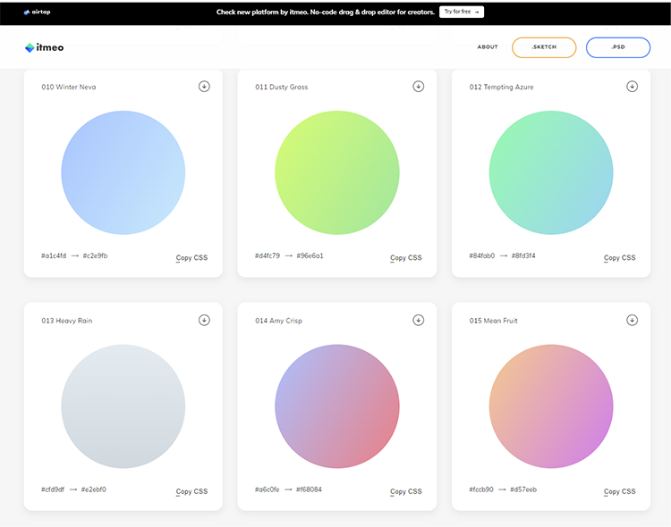The image size is (671, 527).
Task: Copy CSS for Winter Neva gradient
Action: coord(191,257)
